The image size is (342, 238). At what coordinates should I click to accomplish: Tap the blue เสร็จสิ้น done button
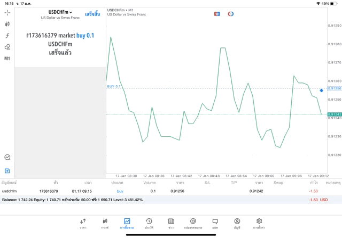click(92, 14)
